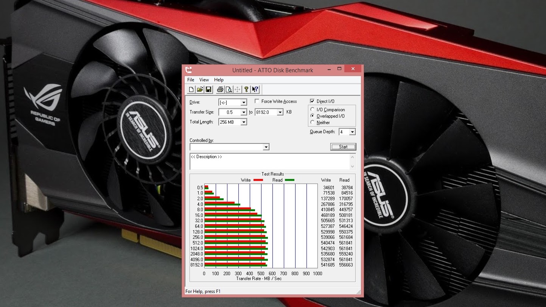Click the write value 529998

[328, 232]
